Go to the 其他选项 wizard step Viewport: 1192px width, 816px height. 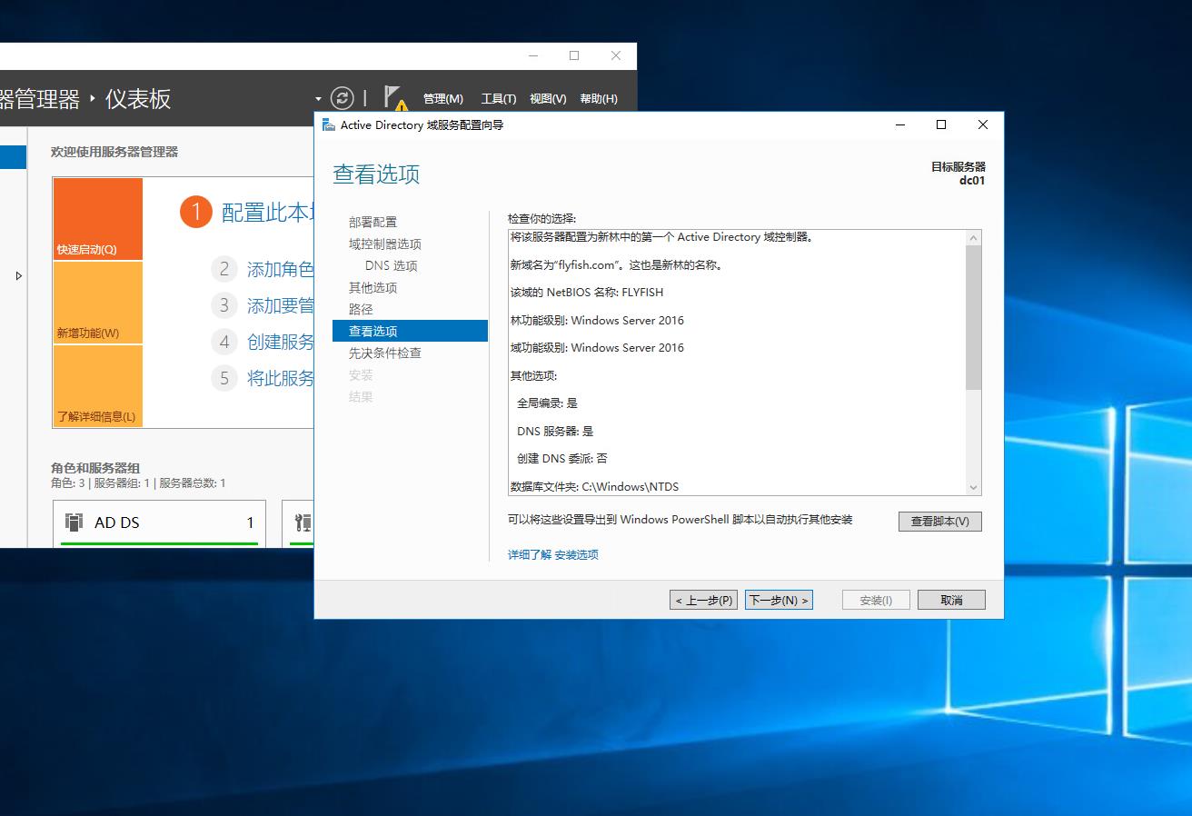[x=372, y=287]
